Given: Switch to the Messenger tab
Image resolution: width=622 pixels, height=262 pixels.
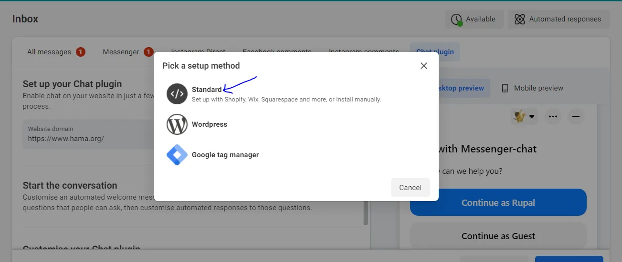Looking at the screenshot, I should 128,52.
